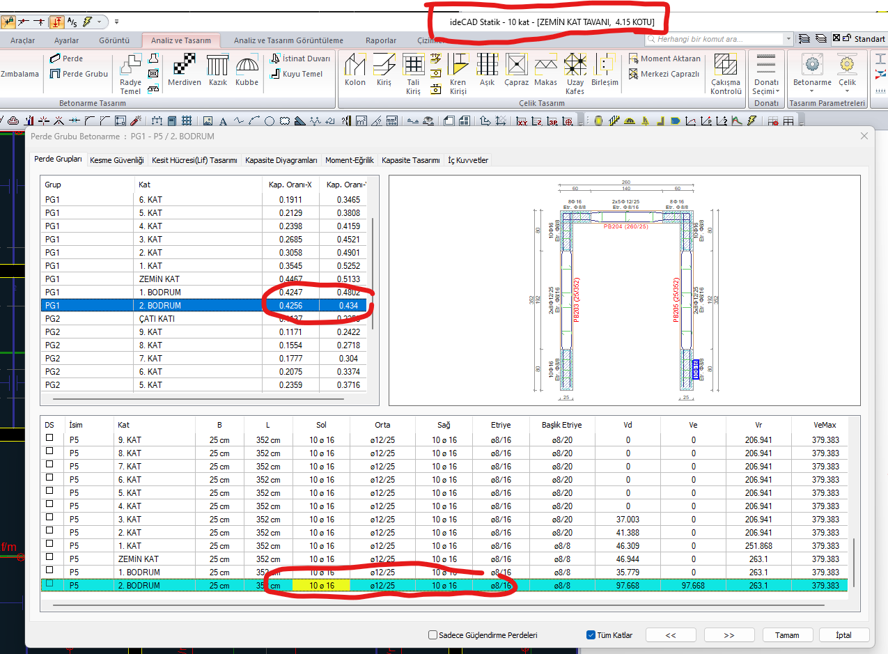Switch to Kapasite Diyagramları tab
This screenshot has width=888, height=654.
click(281, 160)
